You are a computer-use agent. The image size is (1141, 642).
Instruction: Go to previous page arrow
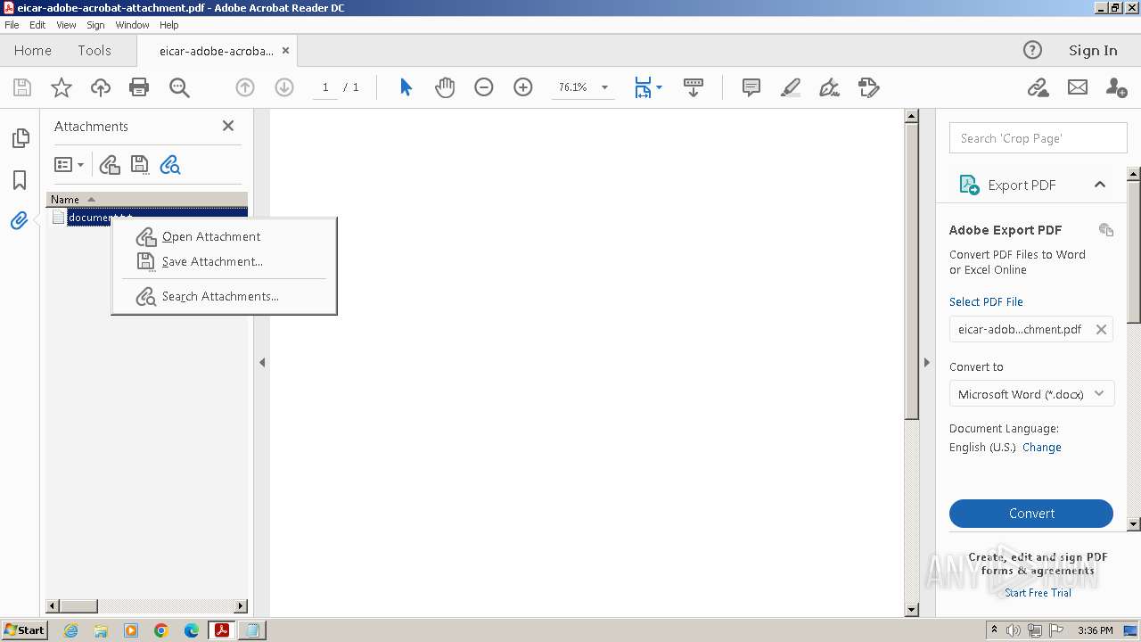click(x=245, y=87)
